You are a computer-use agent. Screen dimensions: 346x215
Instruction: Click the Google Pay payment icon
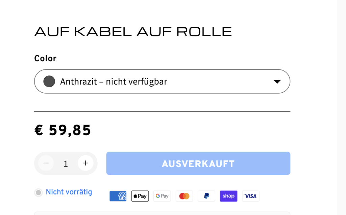click(162, 196)
